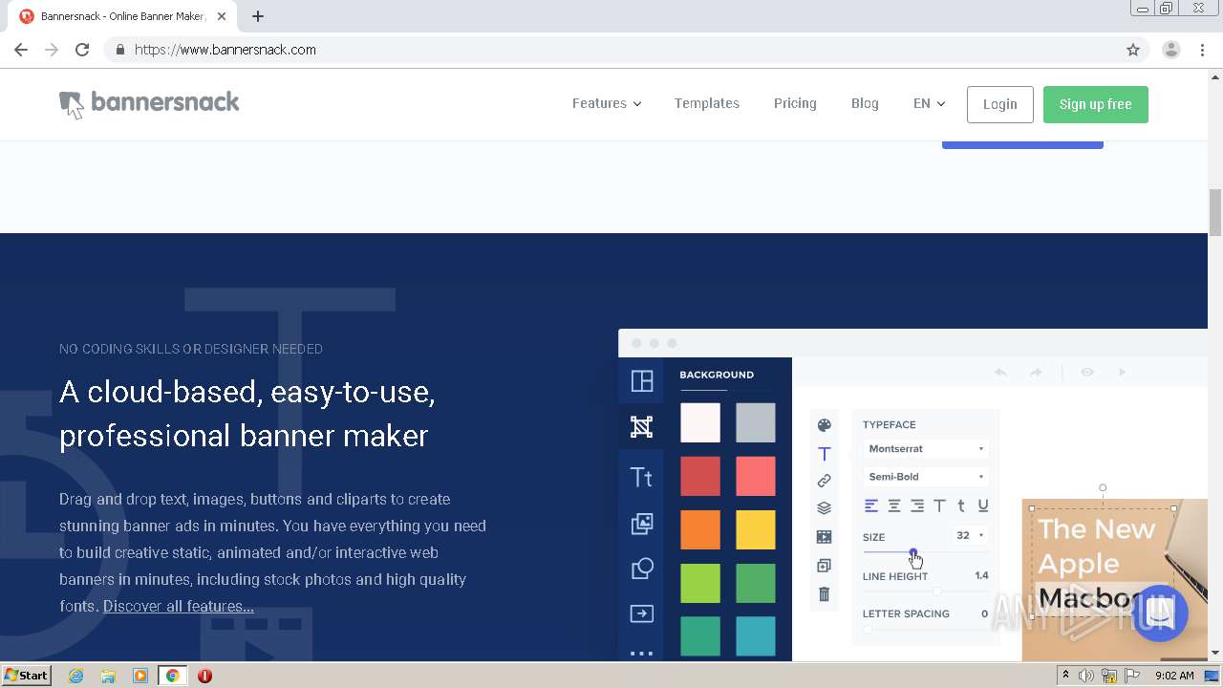Image resolution: width=1223 pixels, height=688 pixels.
Task: Open a new browser tab
Action: point(258,16)
